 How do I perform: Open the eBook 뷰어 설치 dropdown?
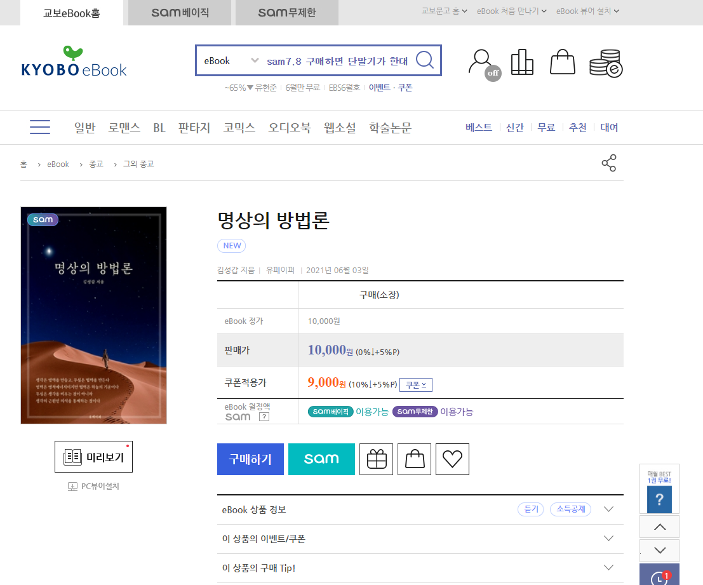(588, 11)
